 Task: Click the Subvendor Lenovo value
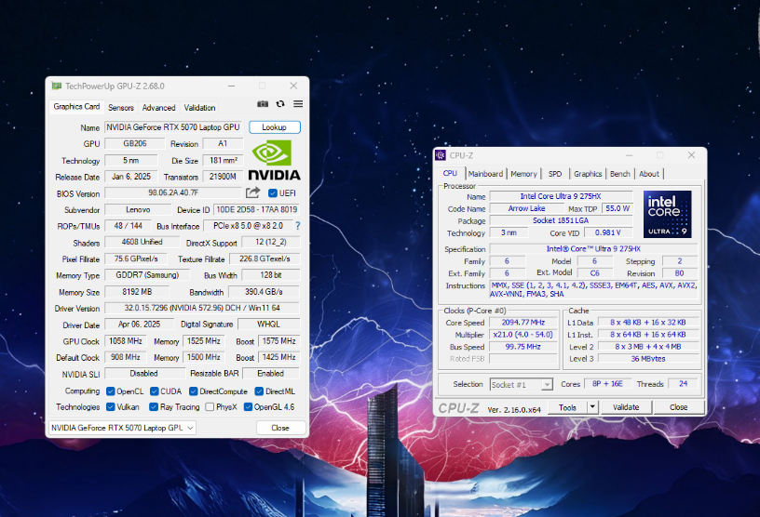138,209
